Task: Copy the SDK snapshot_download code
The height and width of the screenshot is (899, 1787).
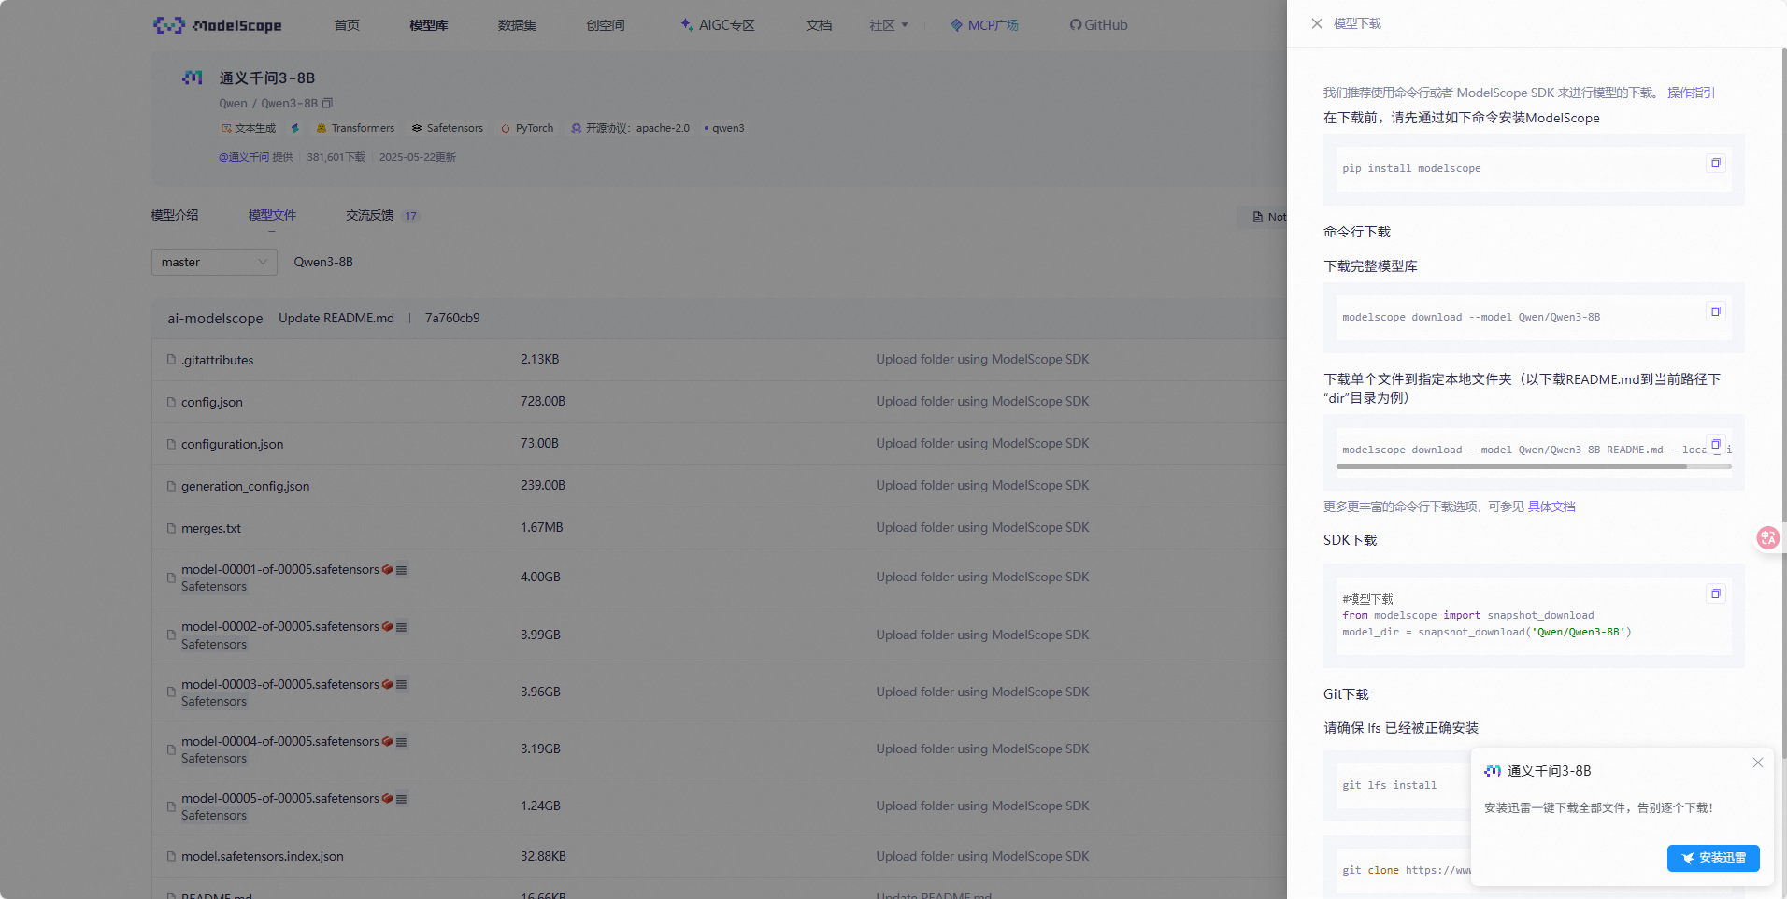Action: click(x=1716, y=593)
